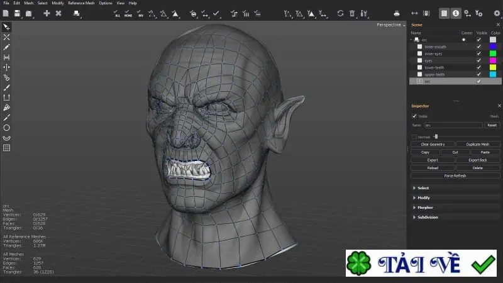Click the Force Refresh button
This screenshot has width=503, height=283.
(x=455, y=176)
